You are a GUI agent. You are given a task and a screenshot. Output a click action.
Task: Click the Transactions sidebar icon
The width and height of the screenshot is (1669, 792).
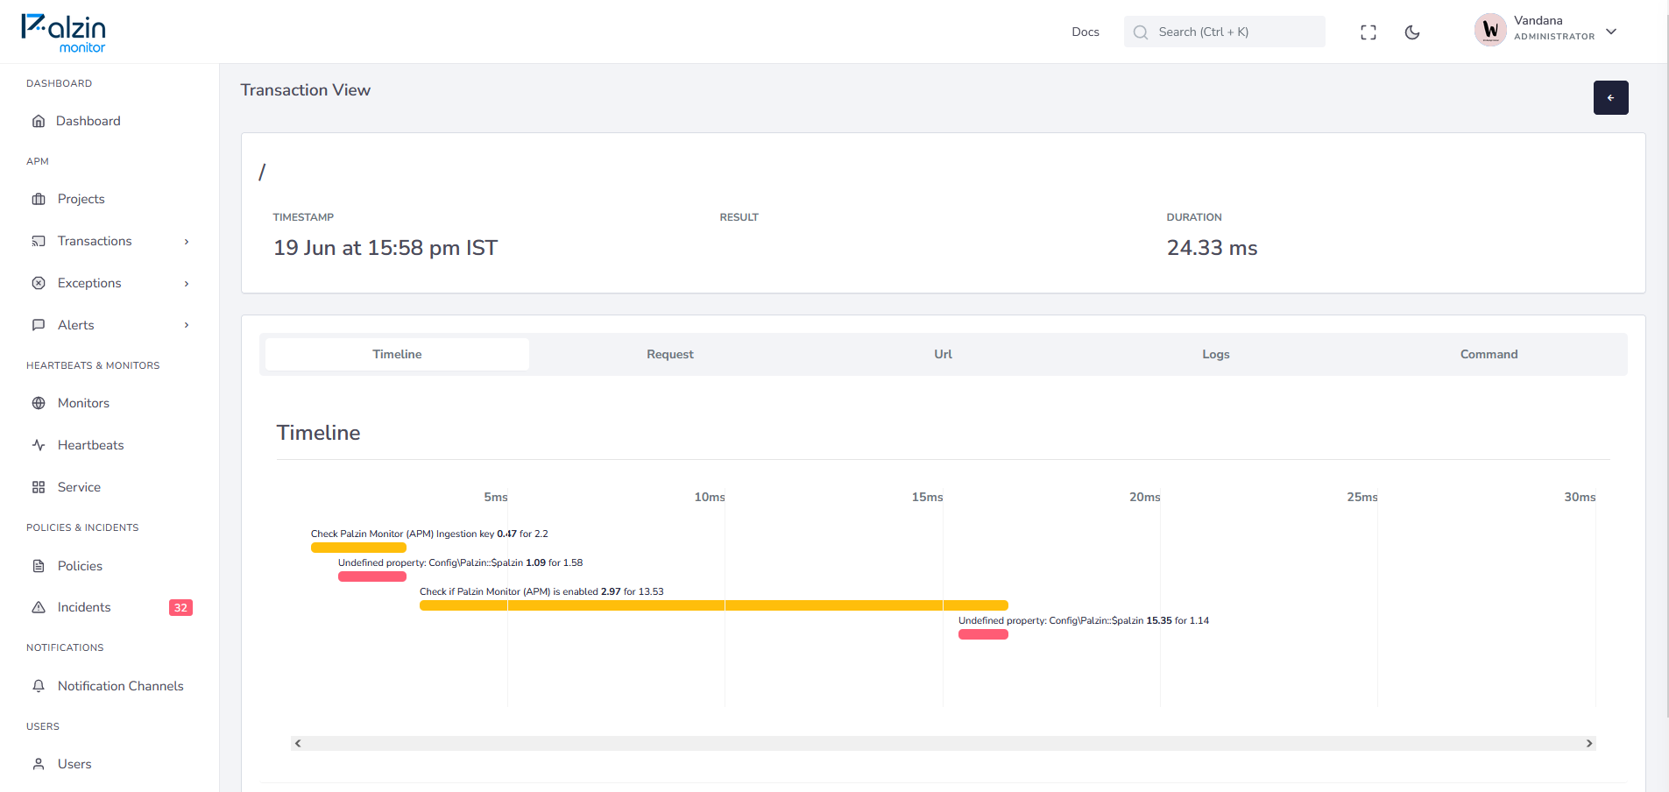tap(39, 241)
